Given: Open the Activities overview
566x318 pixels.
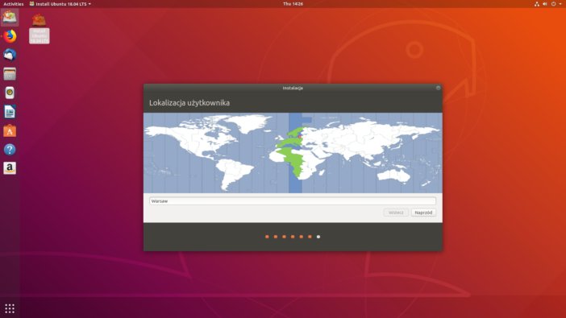Looking at the screenshot, I should click(x=14, y=4).
